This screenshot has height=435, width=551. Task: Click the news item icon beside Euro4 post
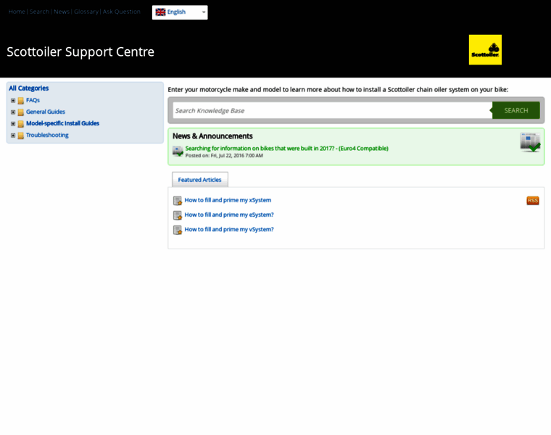point(178,152)
